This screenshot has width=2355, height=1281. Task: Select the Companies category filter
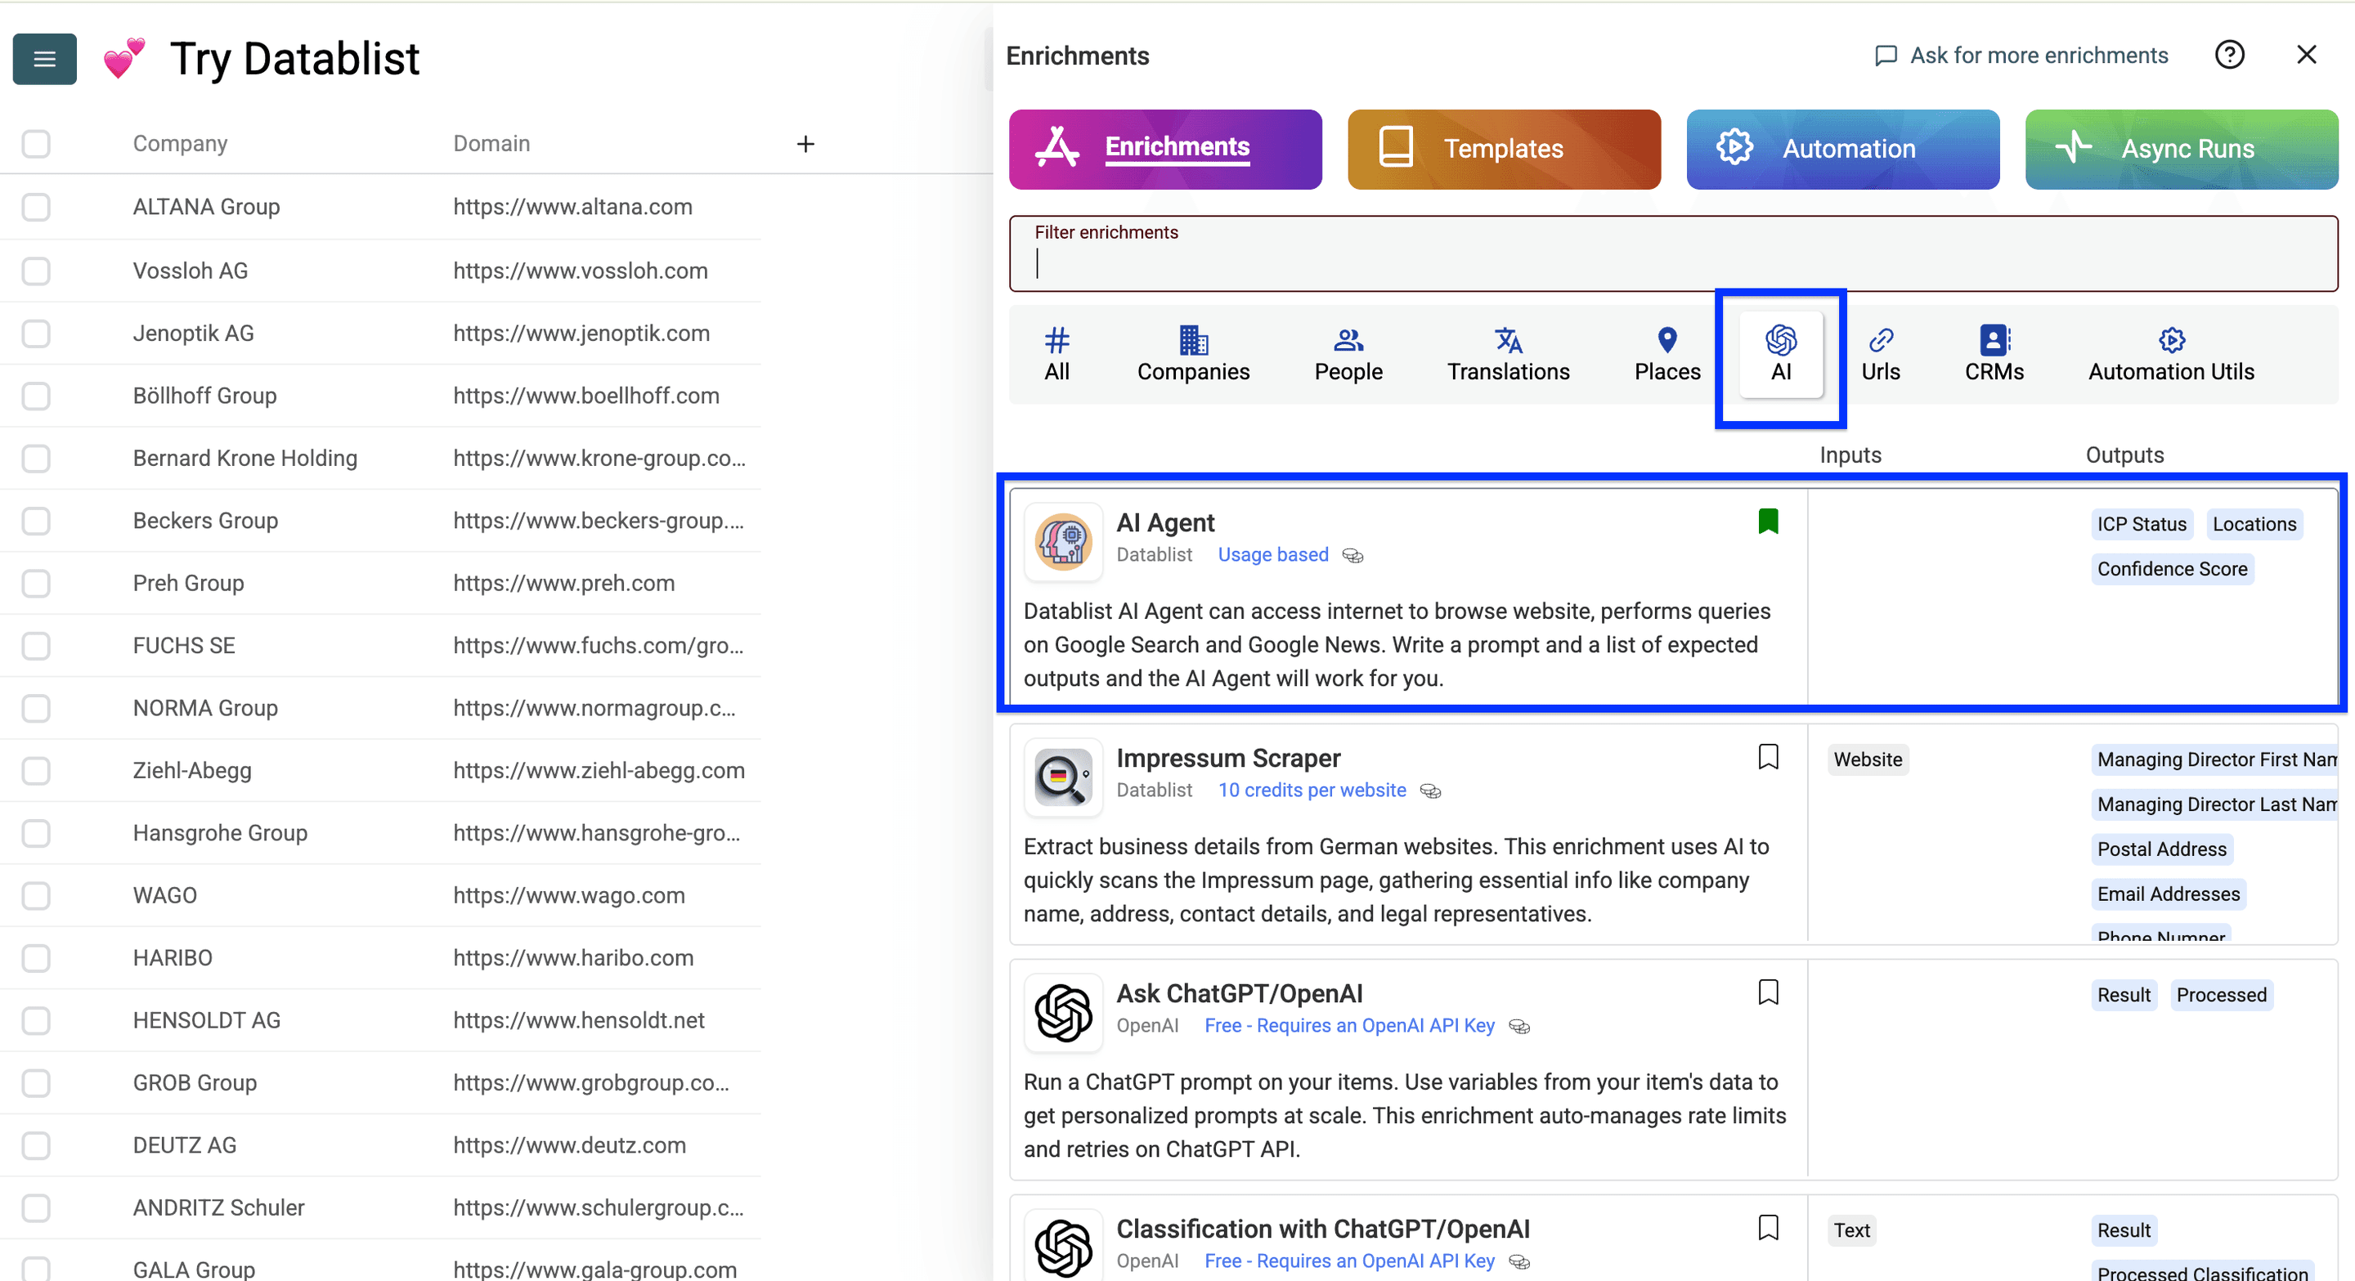1193,355
